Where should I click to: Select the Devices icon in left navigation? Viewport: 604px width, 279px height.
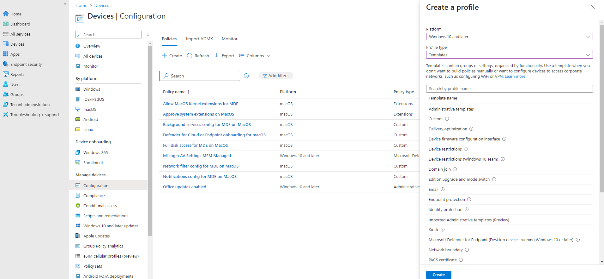coord(6,44)
